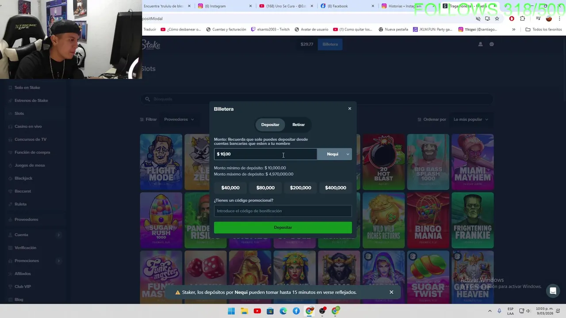The height and width of the screenshot is (318, 566).
Task: Open the elsanto2003 - Twitch bookmark
Action: 270,30
